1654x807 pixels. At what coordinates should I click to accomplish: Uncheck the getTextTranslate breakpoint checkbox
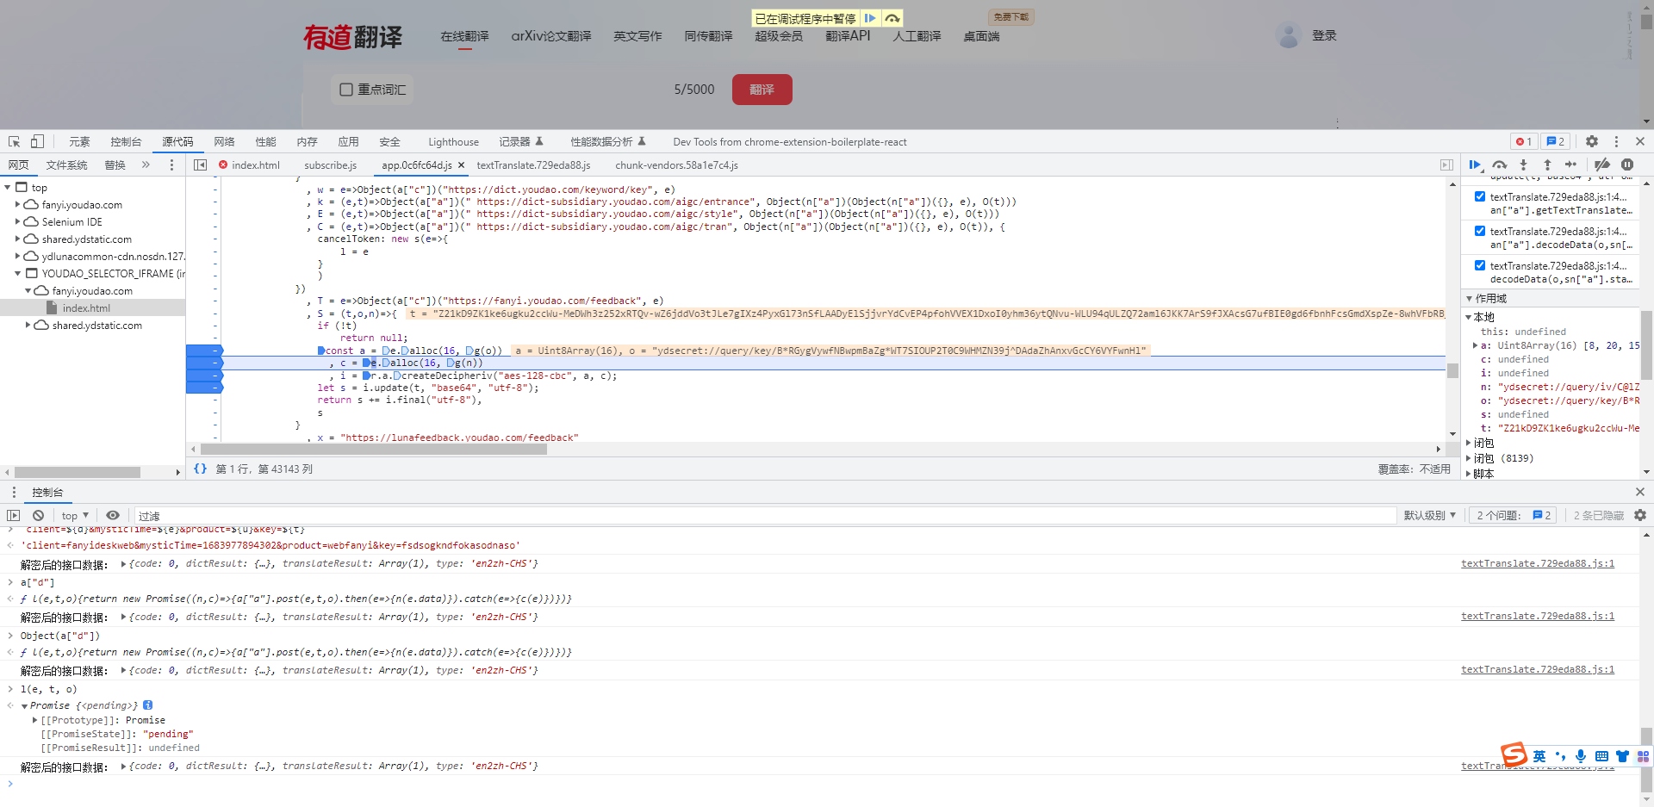pyautogui.click(x=1480, y=196)
